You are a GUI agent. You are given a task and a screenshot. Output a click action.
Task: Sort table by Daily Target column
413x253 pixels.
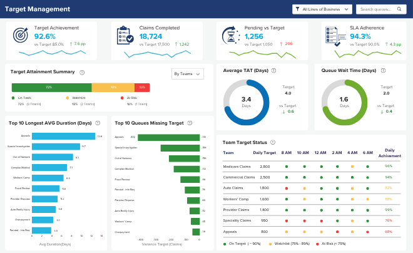(264, 153)
